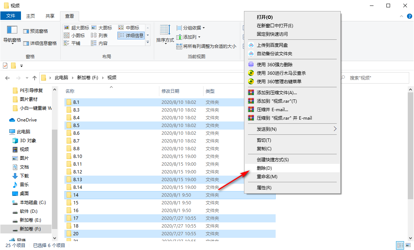The width and height of the screenshot is (414, 250).
Task: Click the Back navigation button
Action: [x=7, y=78]
